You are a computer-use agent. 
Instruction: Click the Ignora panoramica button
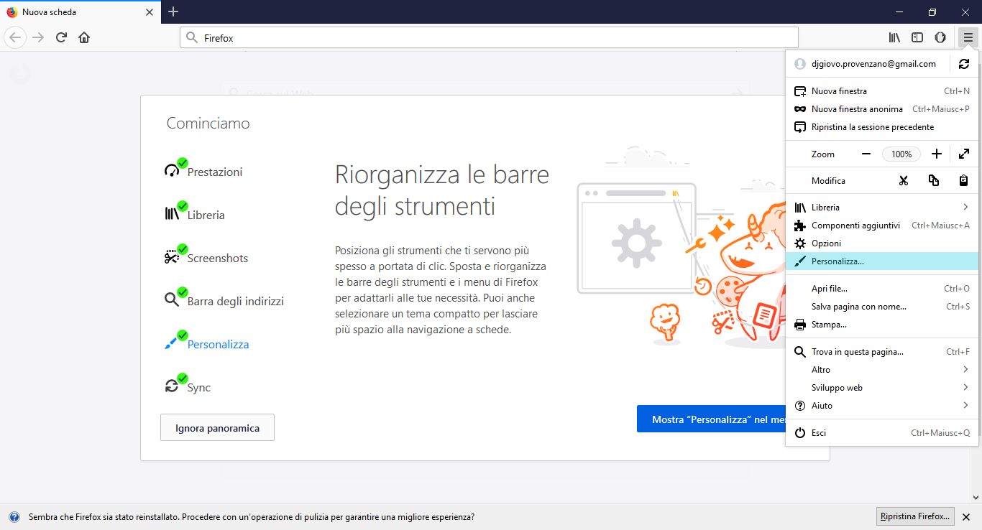click(217, 428)
